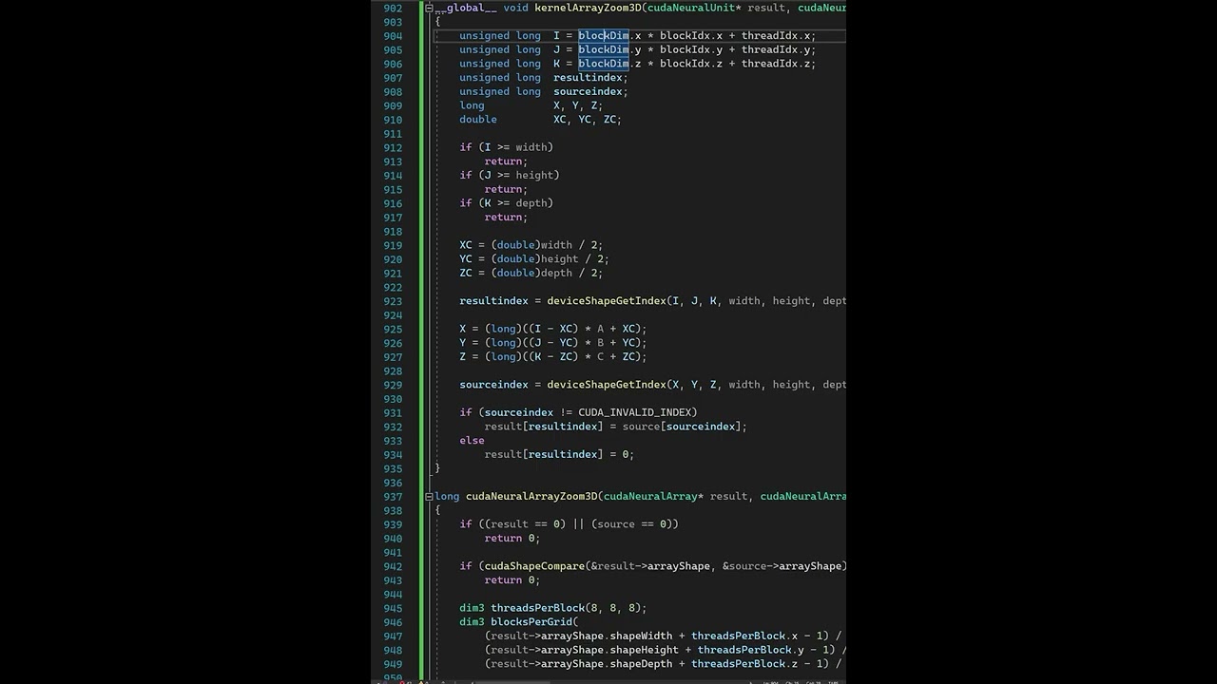Click line number 945 in the gutter
1217x684 pixels.
(393, 608)
